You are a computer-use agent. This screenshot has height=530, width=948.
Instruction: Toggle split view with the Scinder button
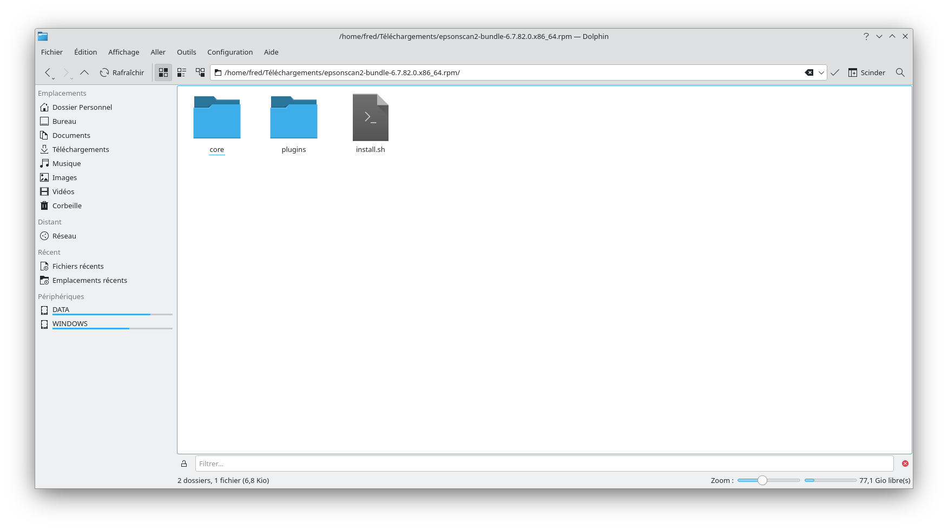click(x=866, y=72)
